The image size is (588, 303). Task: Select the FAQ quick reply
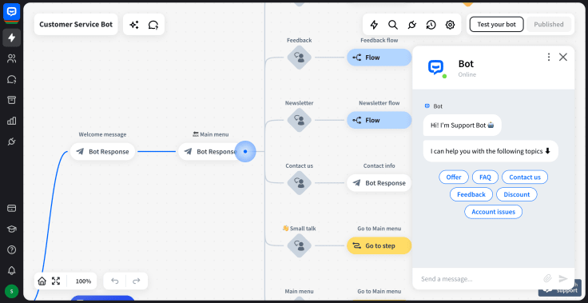[485, 177]
